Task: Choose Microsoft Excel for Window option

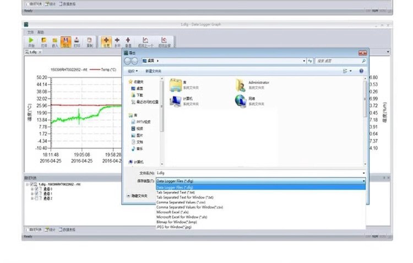Action: [x=261, y=217]
